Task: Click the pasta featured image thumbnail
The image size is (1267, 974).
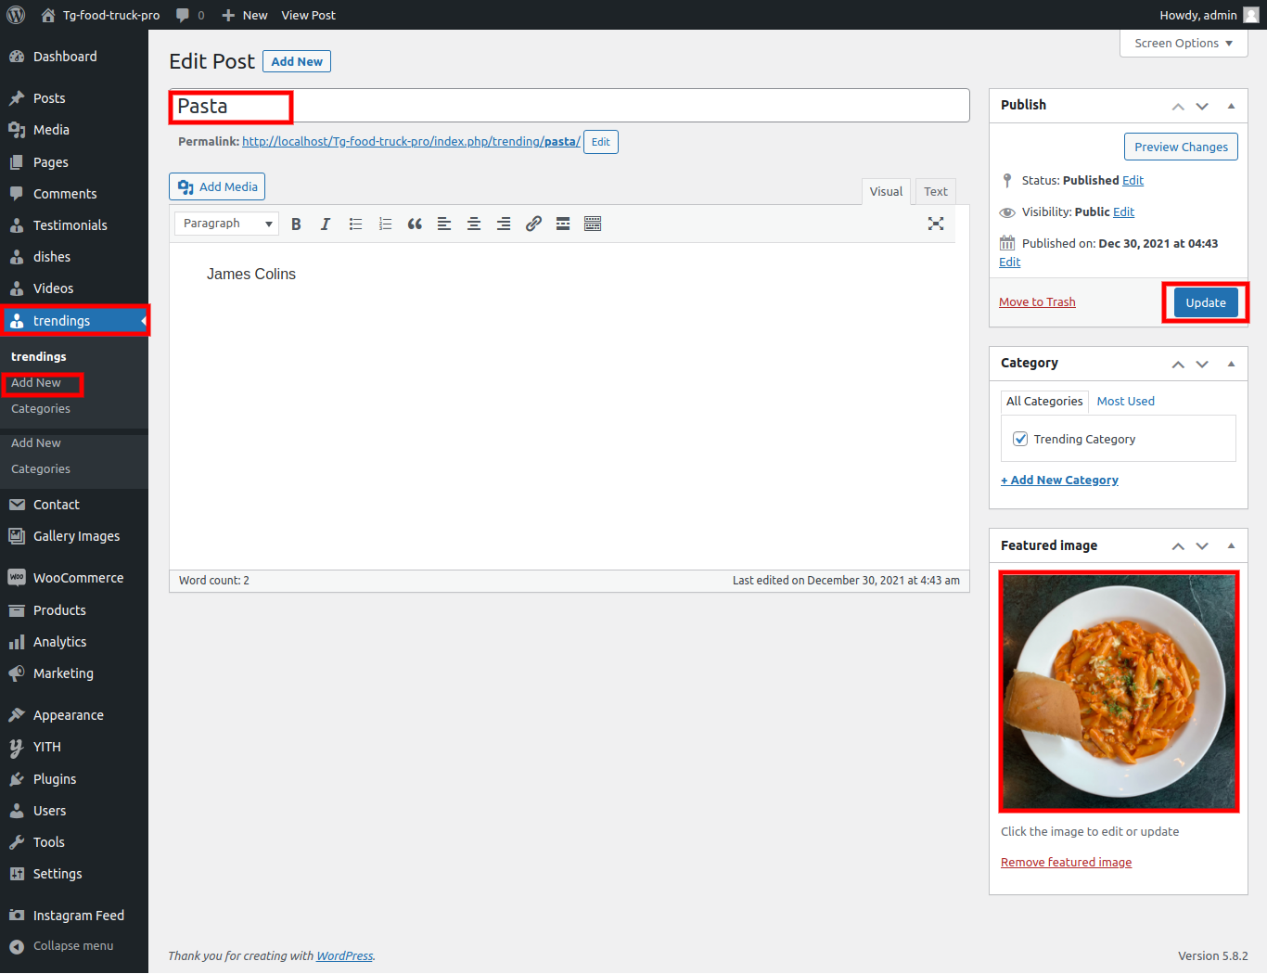Action: coord(1119,691)
